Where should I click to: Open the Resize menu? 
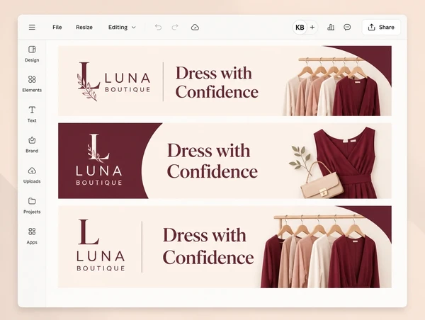(84, 27)
